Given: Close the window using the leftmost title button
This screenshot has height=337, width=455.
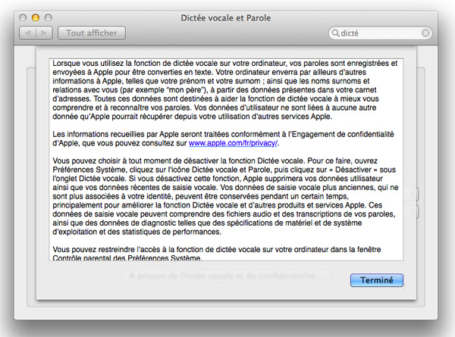Looking at the screenshot, I should pyautogui.click(x=23, y=18).
